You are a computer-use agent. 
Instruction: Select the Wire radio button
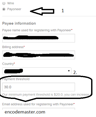pyautogui.click(x=4, y=3)
